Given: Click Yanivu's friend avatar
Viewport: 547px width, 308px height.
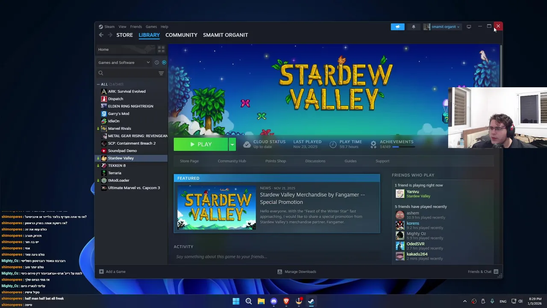Looking at the screenshot, I should (x=400, y=194).
